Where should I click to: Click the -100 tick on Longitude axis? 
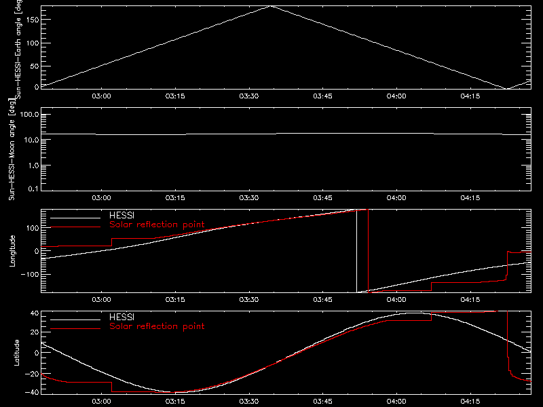pyautogui.click(x=30, y=274)
